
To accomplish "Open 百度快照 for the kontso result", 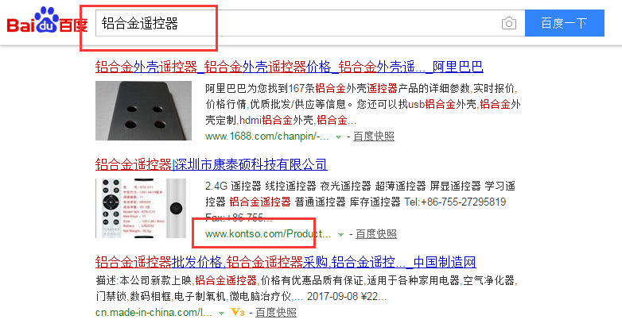I will click(376, 234).
